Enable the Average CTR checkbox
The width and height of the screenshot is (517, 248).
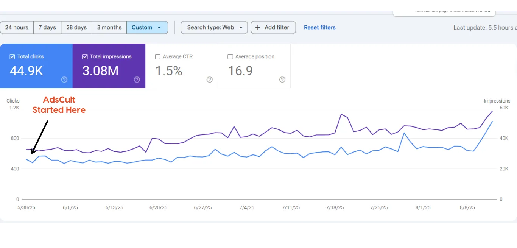(x=157, y=56)
